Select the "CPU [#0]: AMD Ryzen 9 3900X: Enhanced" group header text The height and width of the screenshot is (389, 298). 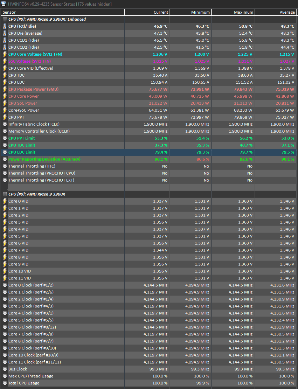coord(47,19)
